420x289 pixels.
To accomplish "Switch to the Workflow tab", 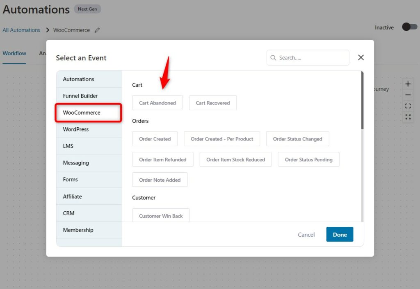I will 14,53.
